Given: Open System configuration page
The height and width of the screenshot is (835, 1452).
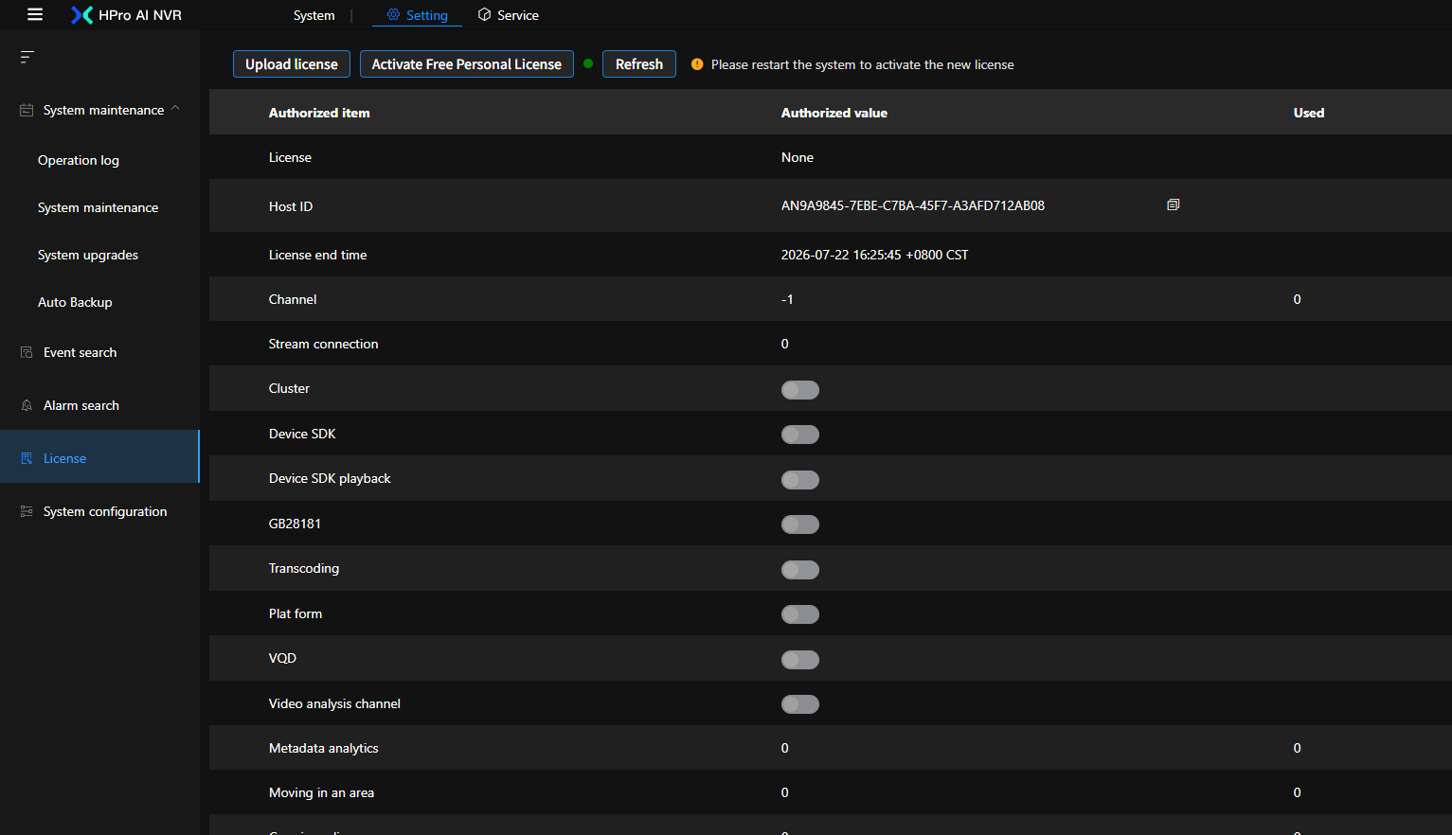Looking at the screenshot, I should [x=99, y=511].
